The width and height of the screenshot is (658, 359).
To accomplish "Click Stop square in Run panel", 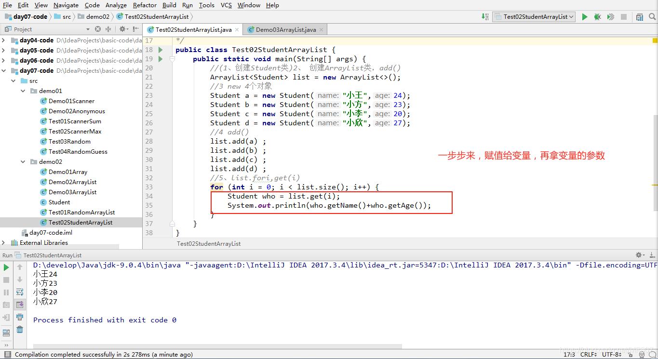I will tap(6, 279).
